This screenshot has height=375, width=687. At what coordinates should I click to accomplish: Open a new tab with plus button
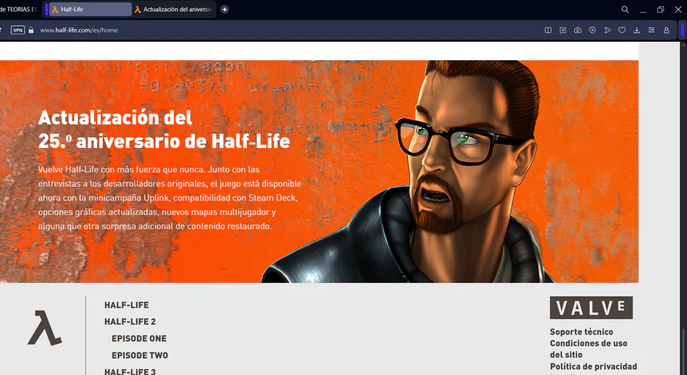click(224, 9)
